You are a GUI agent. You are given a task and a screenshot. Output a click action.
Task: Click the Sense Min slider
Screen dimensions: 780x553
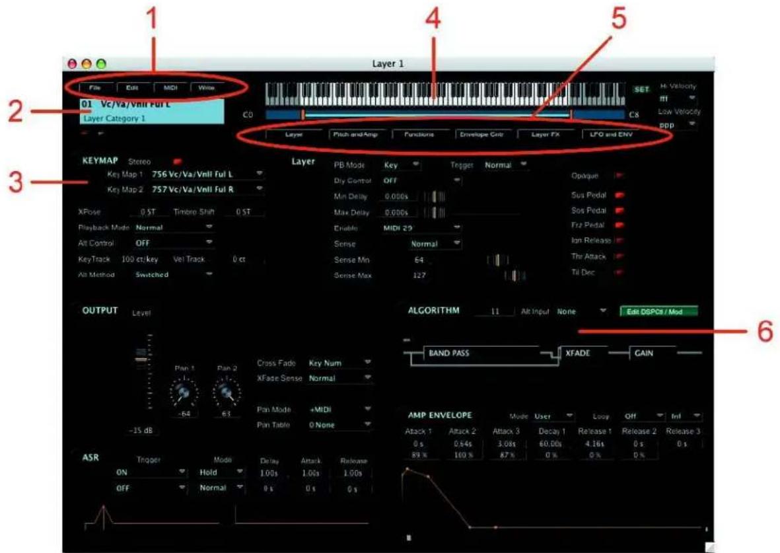tap(498, 260)
